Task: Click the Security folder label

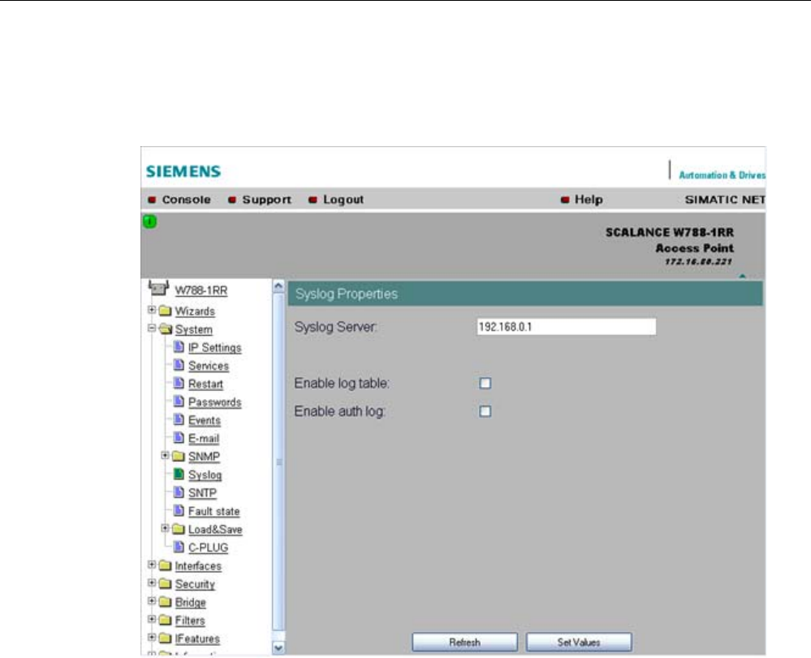Action: pos(195,584)
